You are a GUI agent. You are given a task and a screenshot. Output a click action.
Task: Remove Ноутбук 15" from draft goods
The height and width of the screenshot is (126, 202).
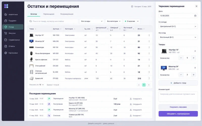coord(195,51)
